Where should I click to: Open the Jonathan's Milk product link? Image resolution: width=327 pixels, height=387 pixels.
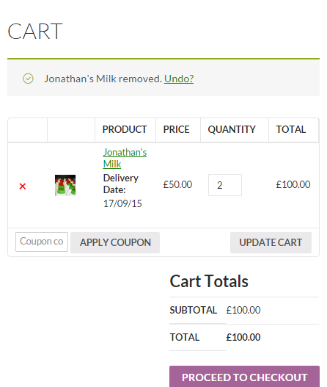pos(125,158)
